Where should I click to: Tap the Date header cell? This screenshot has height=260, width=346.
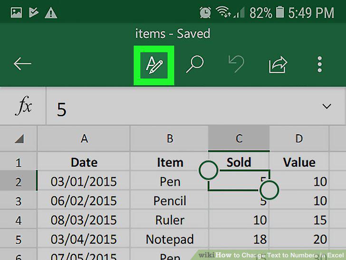coord(84,162)
